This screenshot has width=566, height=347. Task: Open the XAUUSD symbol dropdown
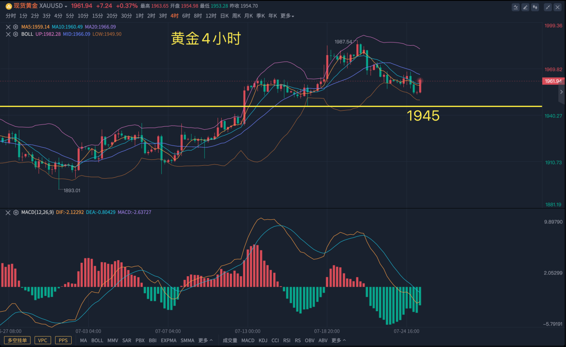(x=66, y=6)
